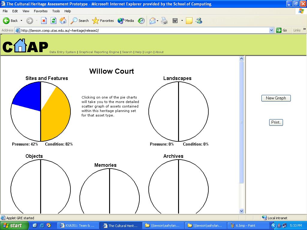Screen dimensions: 307x230
Task: Print the page using printer icon
Action: pyautogui.click(x=164, y=21)
